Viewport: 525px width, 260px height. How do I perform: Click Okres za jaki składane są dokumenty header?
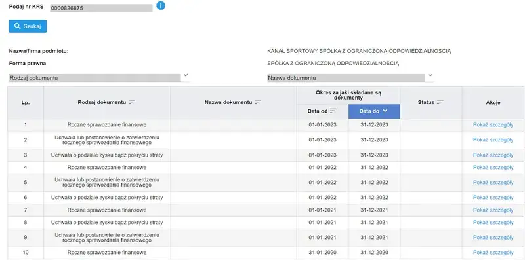348,95
